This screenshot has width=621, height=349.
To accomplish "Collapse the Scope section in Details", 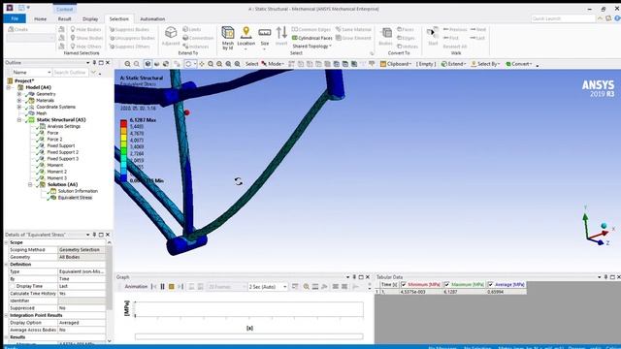I will tap(7, 242).
